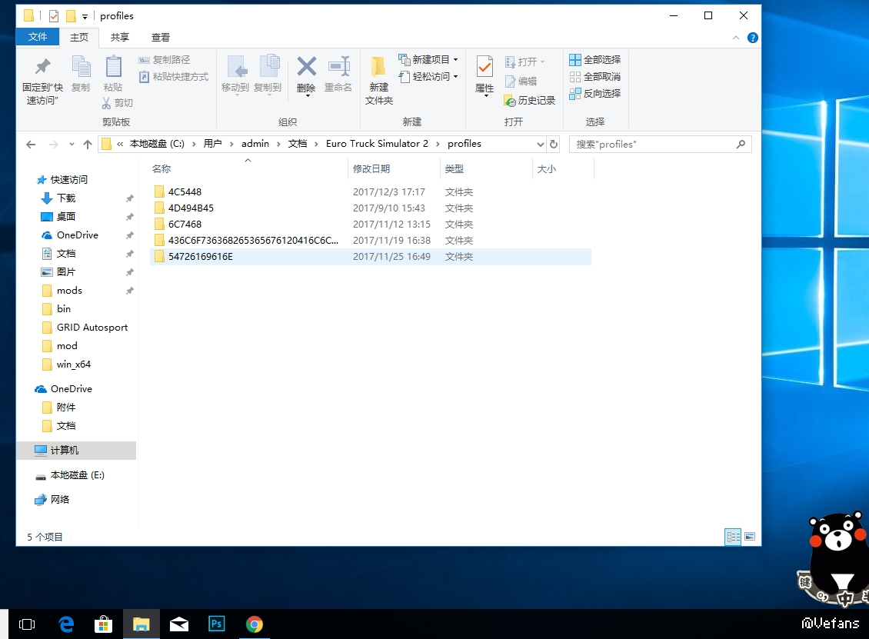The width and height of the screenshot is (869, 639).
Task: Switch to details view in status bar
Action: [x=733, y=537]
